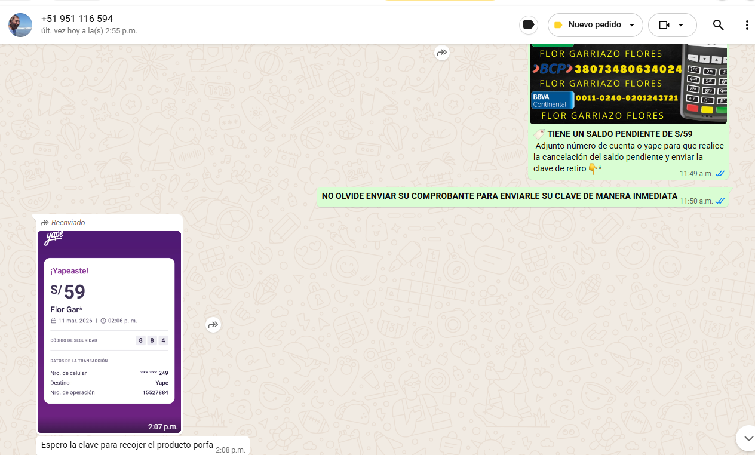Open the contact's profile picture
This screenshot has height=455, width=755.
(x=20, y=24)
